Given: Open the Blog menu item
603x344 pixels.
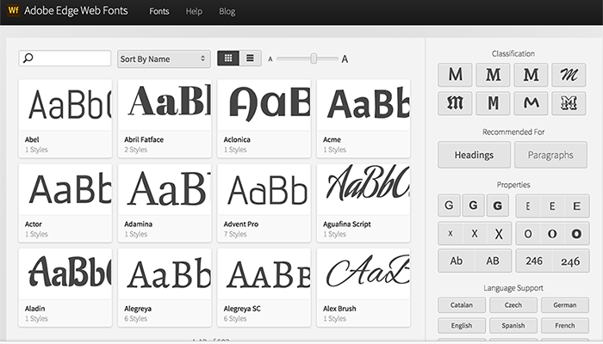Looking at the screenshot, I should click(227, 11).
